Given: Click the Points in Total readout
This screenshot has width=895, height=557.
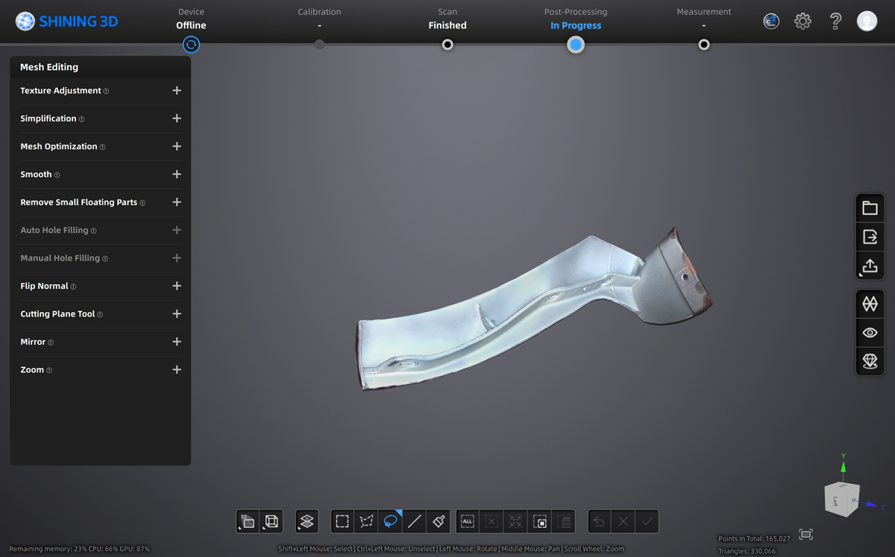Looking at the screenshot, I should pos(754,538).
